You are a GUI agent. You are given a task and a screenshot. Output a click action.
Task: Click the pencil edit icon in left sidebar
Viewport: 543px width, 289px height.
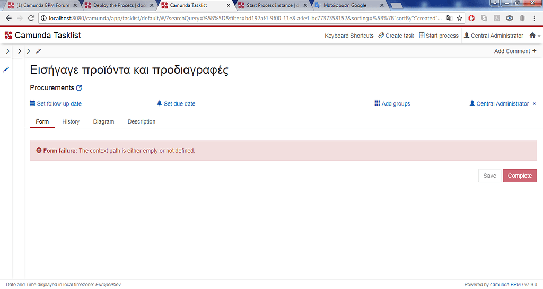coord(6,69)
